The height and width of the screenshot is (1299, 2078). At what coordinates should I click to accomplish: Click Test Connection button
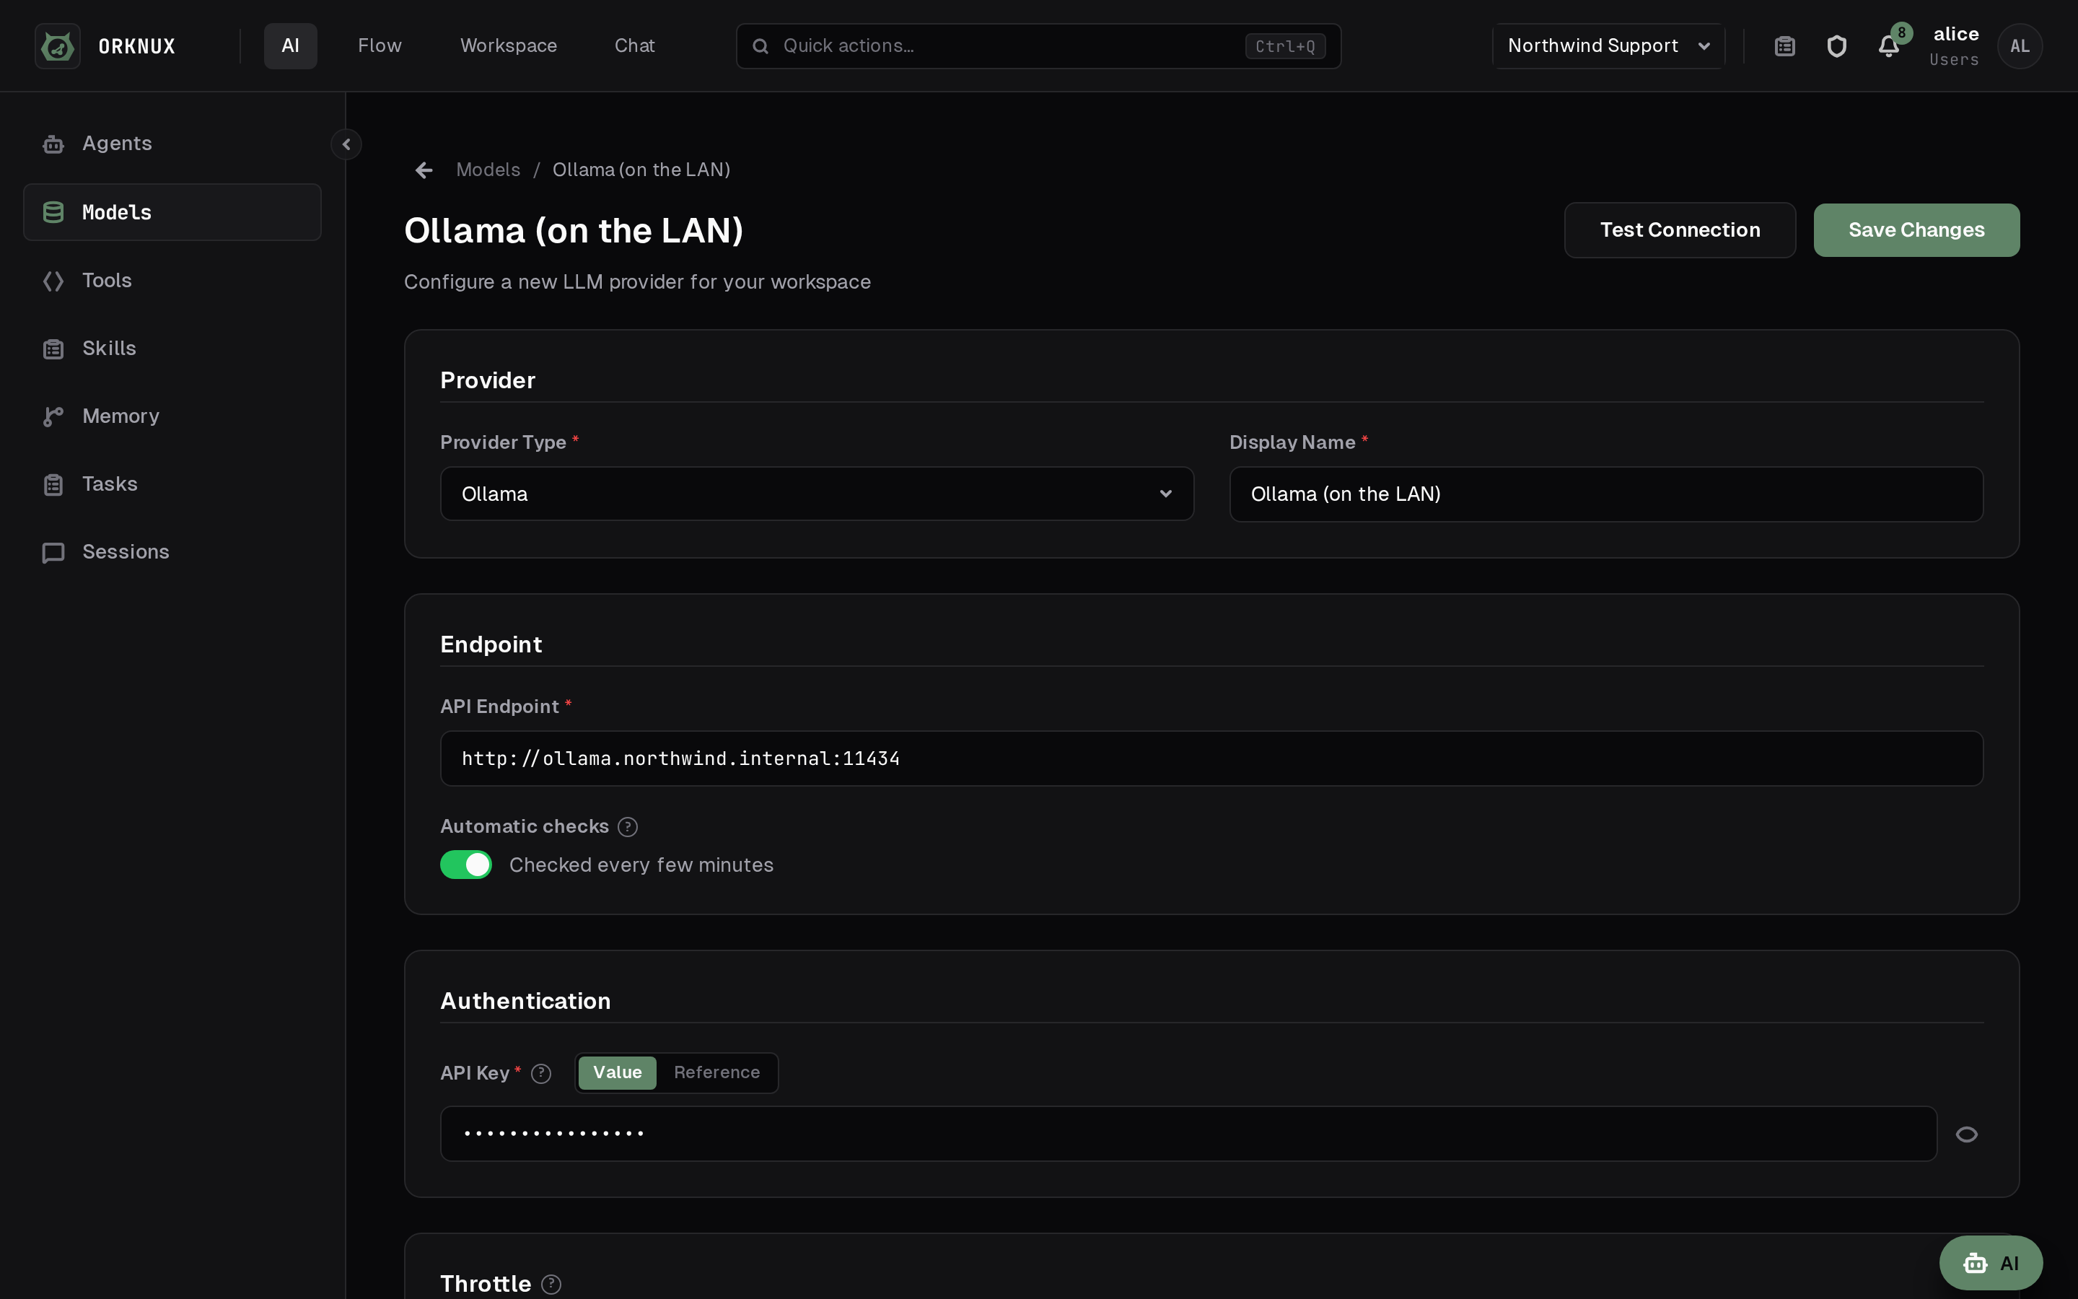point(1680,230)
